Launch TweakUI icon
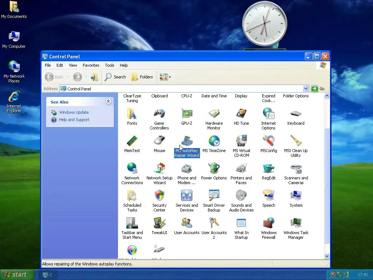This screenshot has height=280, width=373. [x=159, y=223]
